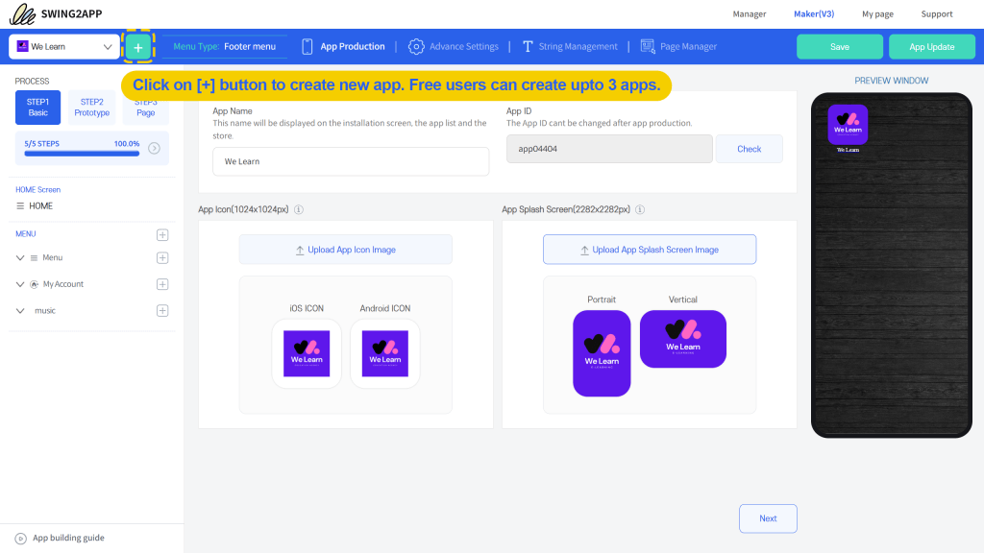Image resolution: width=984 pixels, height=553 pixels.
Task: Click the HOME Screen heading
Action: point(38,189)
